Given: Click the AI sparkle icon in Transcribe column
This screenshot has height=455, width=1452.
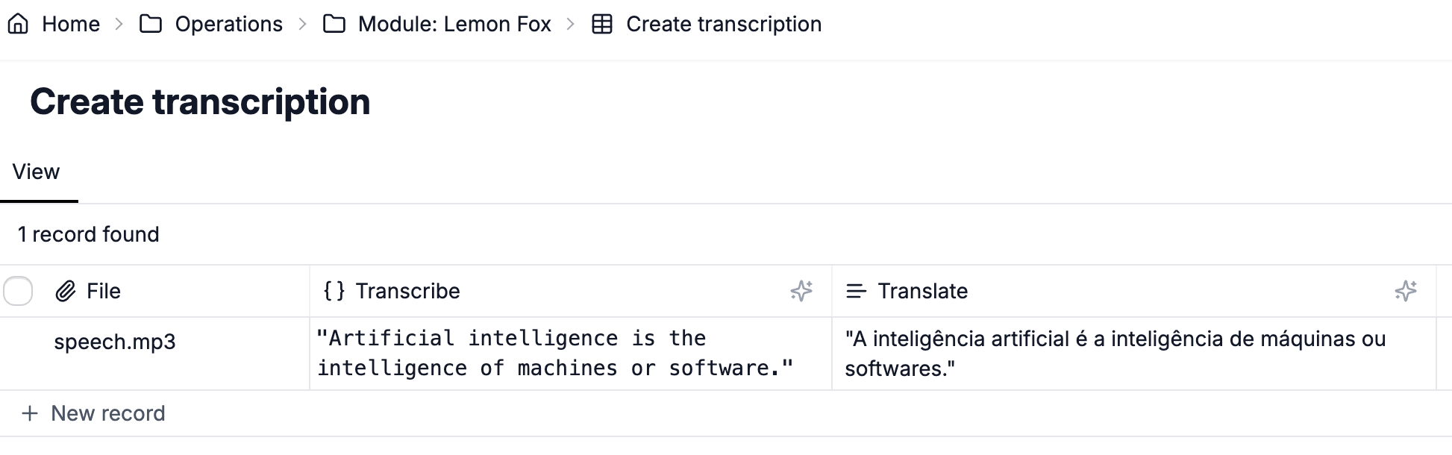Looking at the screenshot, I should pyautogui.click(x=801, y=291).
